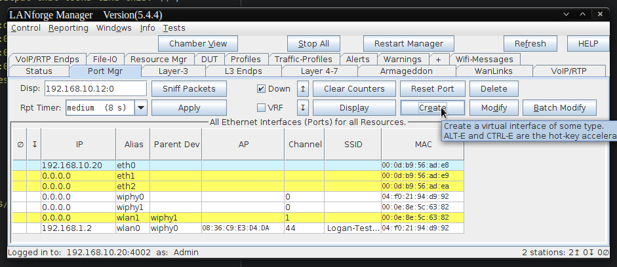Viewport: 617px width, 267px height.
Task: Click the down-arrow column header icon
Action: click(34, 145)
